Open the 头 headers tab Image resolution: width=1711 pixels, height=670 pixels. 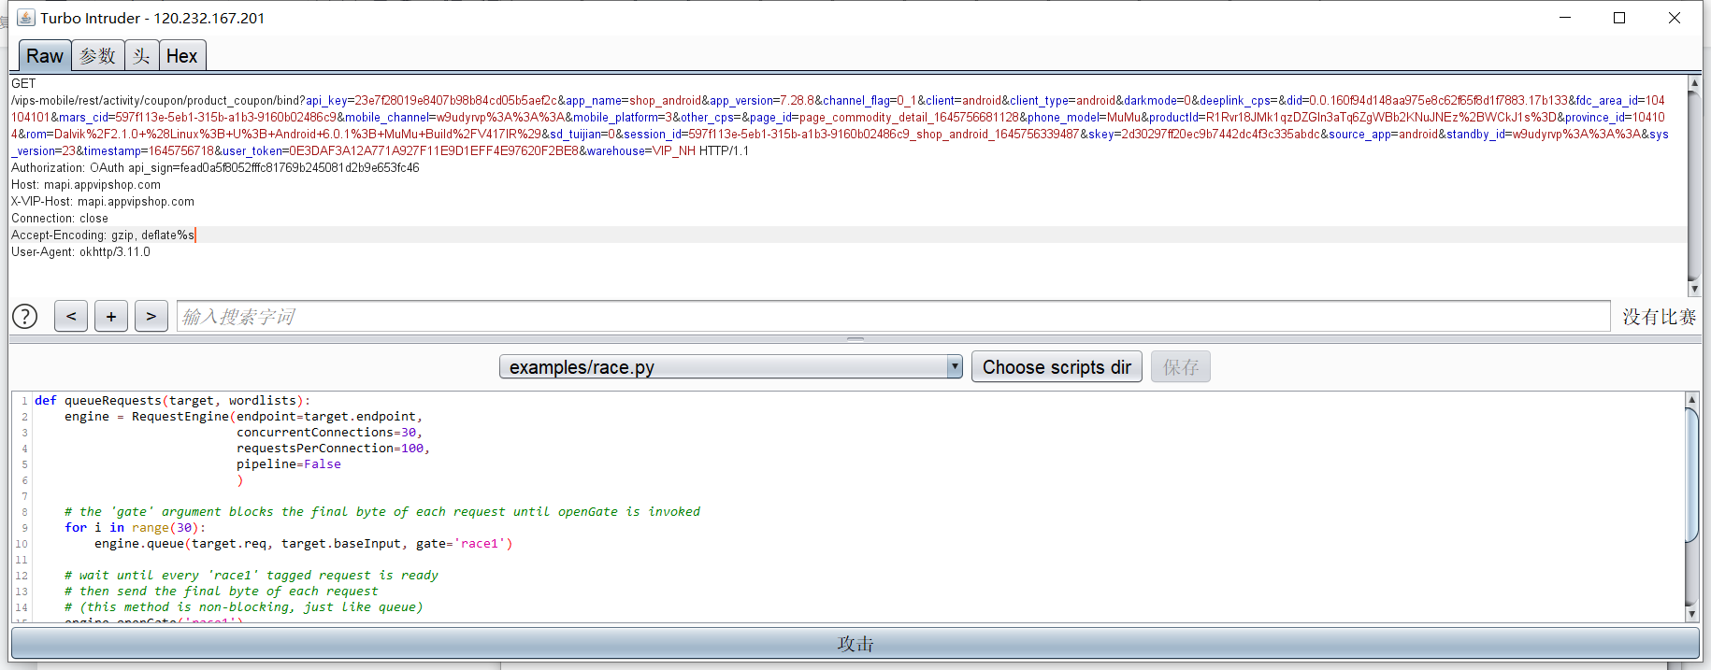tap(141, 56)
